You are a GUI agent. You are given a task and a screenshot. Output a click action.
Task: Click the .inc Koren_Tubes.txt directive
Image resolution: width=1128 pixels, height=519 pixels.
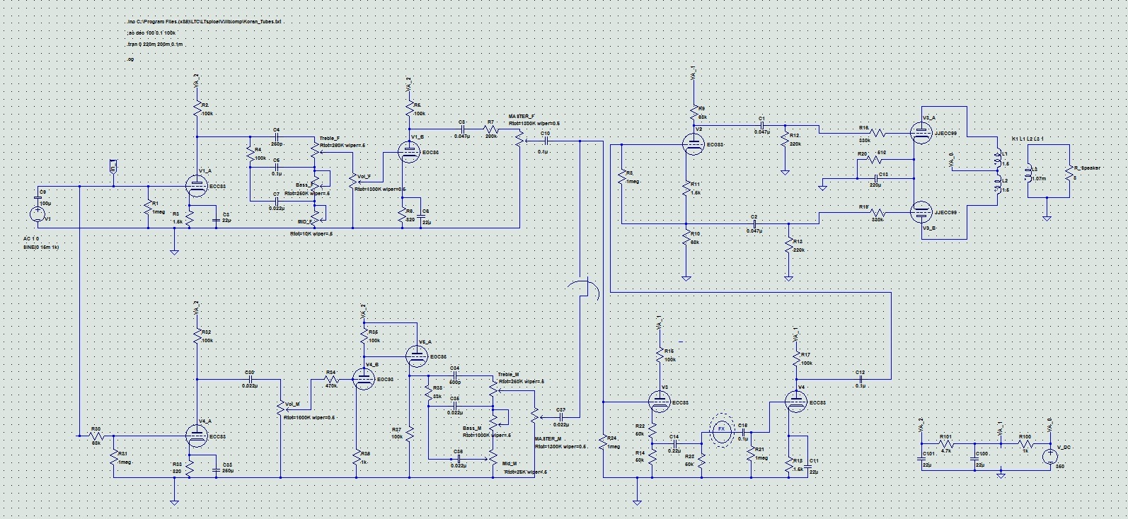(x=205, y=22)
